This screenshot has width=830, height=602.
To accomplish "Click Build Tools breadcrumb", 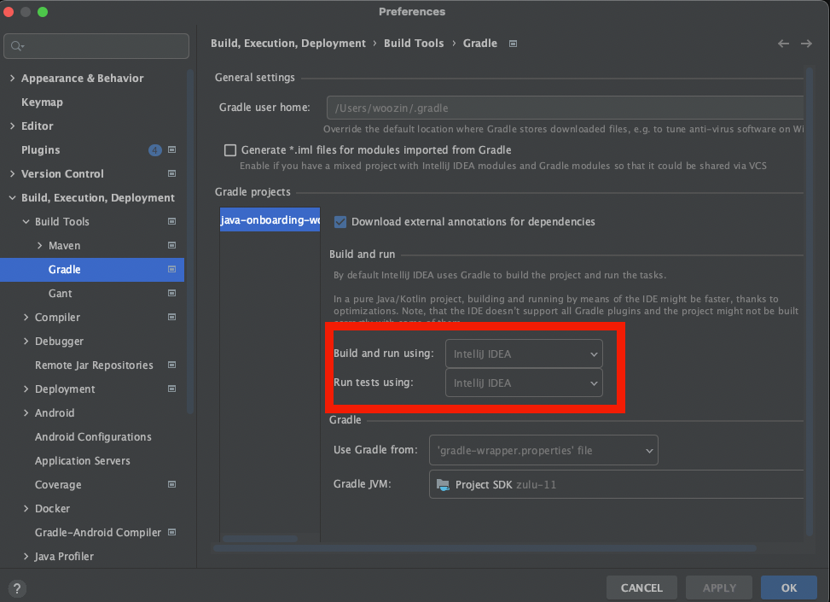I will [414, 44].
